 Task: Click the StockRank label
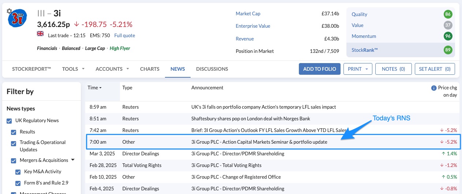click(x=364, y=50)
